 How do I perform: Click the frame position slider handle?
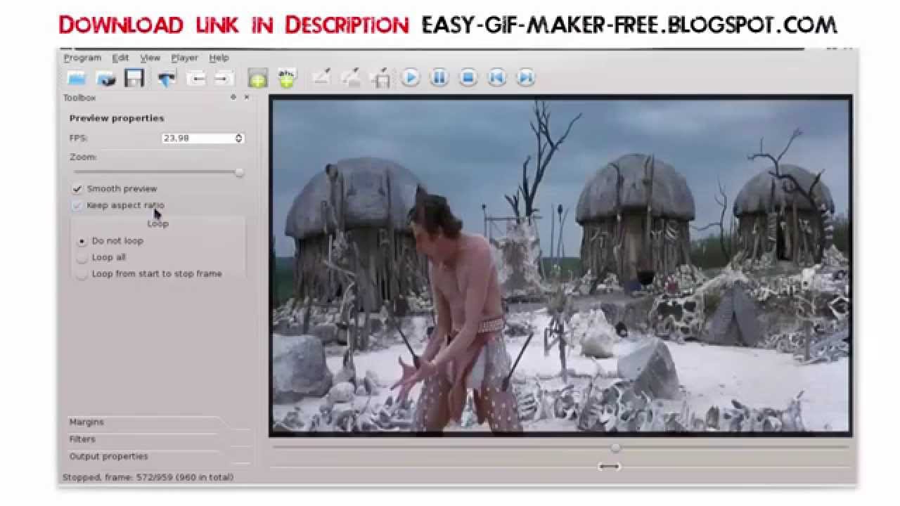tap(616, 448)
